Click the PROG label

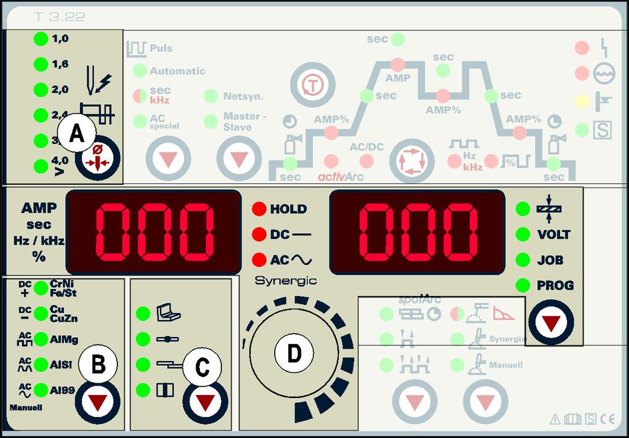pos(555,285)
